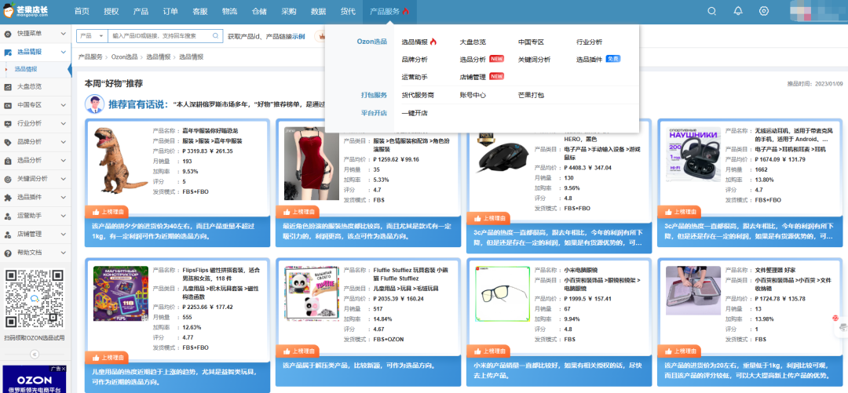Click 上榜理由 thumbs-up tag on the 小米电脑眼镜 card
Image resolution: width=848 pixels, height=393 pixels.
point(489,351)
